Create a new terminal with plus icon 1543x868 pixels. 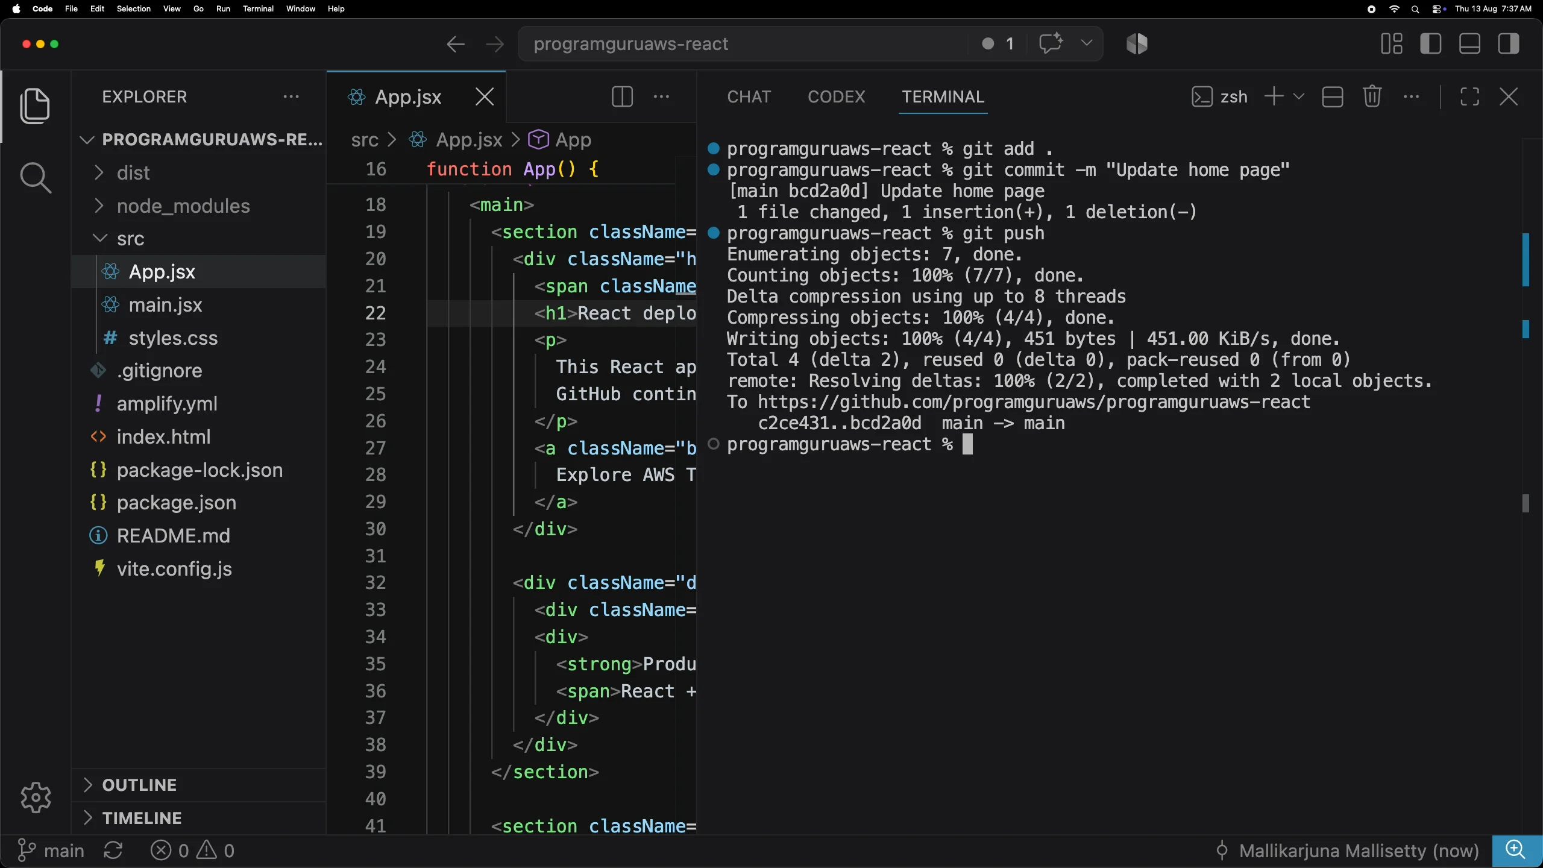1274,96
